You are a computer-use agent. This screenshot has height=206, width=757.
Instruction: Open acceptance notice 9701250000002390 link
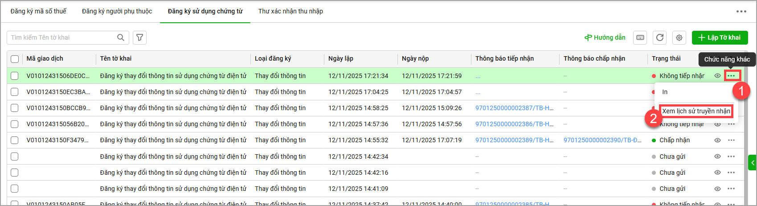tap(602, 140)
